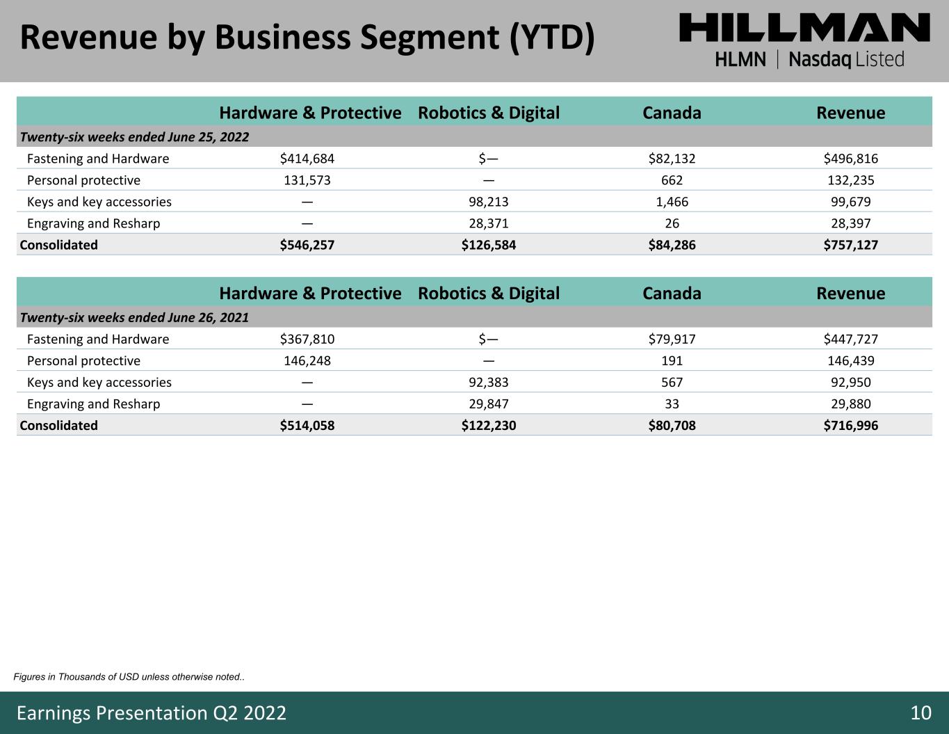Click the 2022 Robotics & Digital column header
Screen dimensions: 949x734
click(489, 113)
